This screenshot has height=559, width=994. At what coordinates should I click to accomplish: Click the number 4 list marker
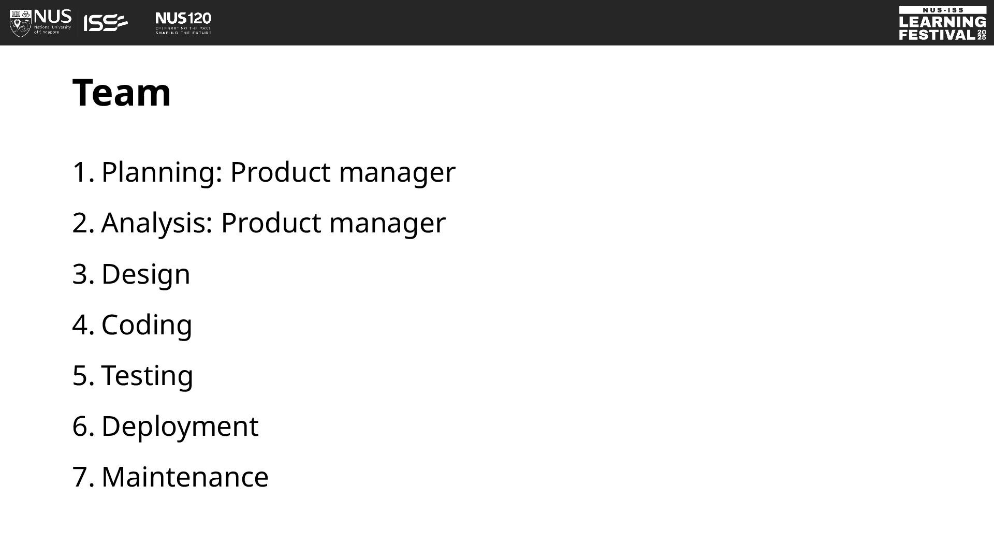click(x=83, y=325)
